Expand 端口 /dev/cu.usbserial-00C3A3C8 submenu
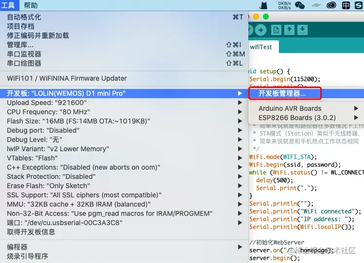Image resolution: width=364 pixels, height=263 pixels. point(124,223)
